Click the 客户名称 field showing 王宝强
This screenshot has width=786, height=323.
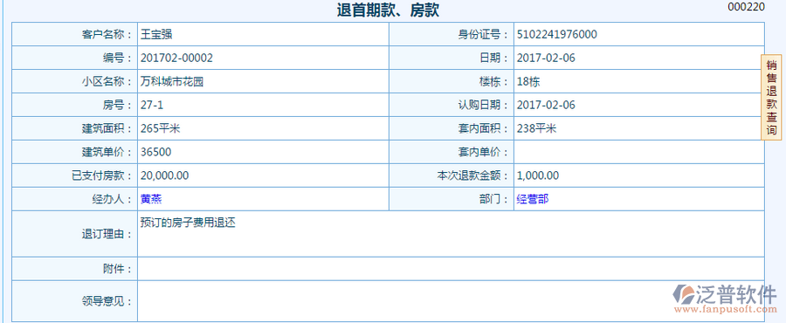[x=263, y=34]
